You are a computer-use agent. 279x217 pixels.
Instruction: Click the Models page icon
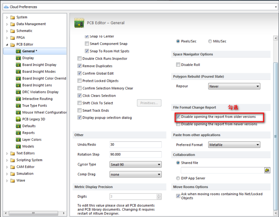(18, 146)
